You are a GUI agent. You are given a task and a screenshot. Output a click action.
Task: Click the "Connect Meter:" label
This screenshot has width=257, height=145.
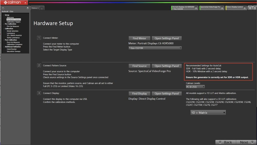50,38
